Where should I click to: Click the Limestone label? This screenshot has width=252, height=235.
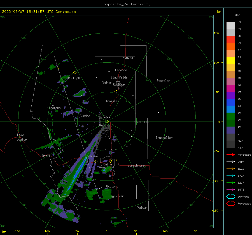click(53, 108)
